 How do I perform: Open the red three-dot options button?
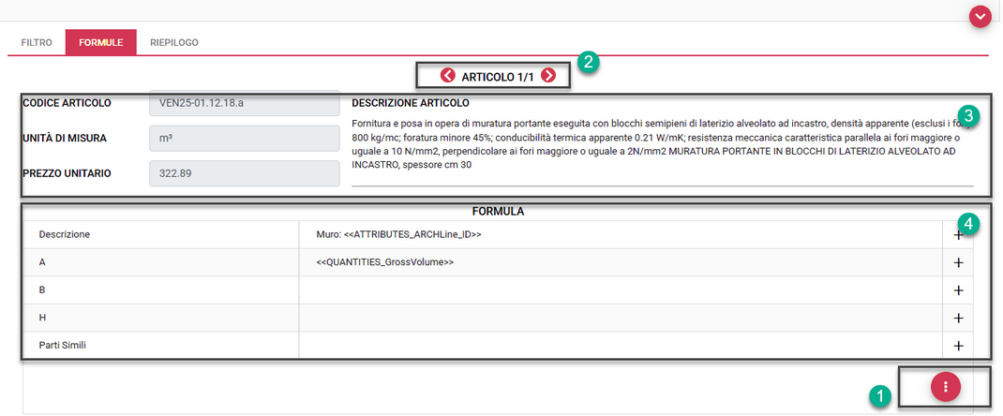pos(946,386)
